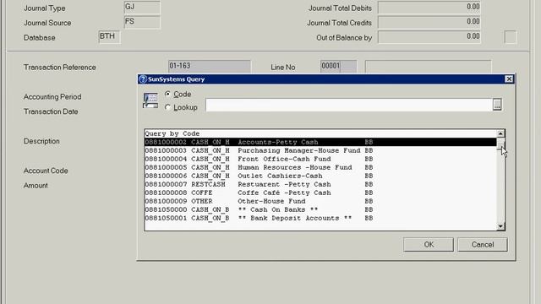Click the Transaction Date label
The image size is (541, 304).
click(51, 111)
